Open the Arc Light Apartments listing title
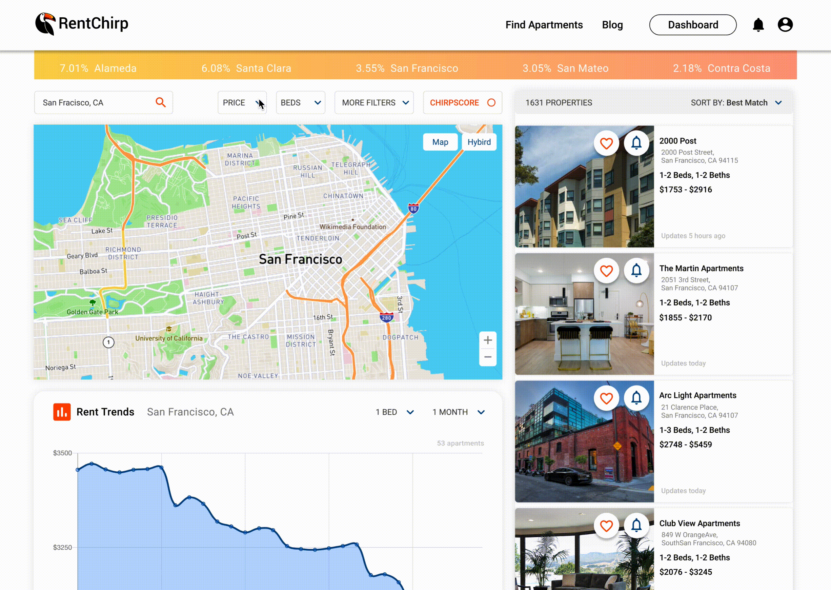 coord(697,395)
